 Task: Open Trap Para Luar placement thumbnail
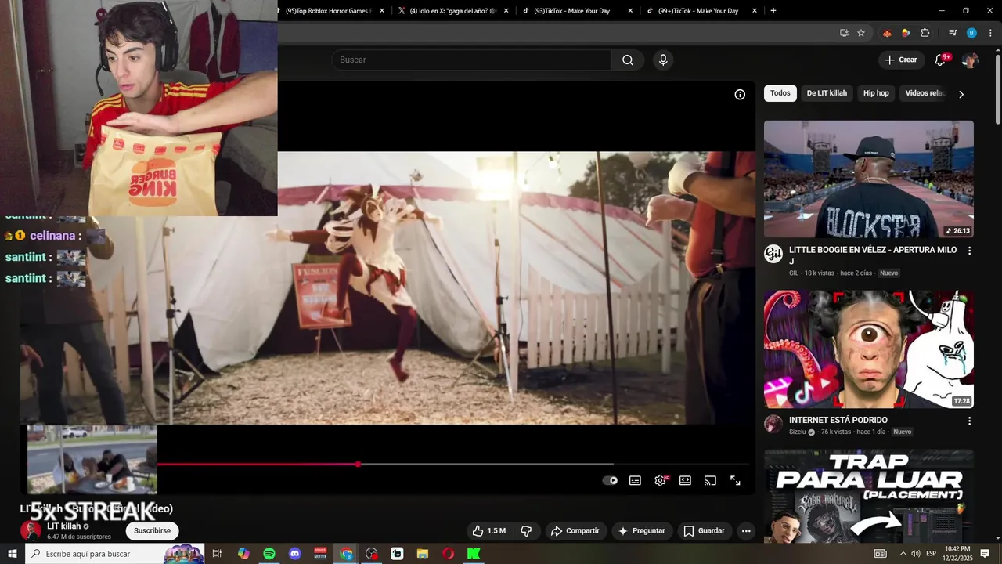(x=869, y=495)
